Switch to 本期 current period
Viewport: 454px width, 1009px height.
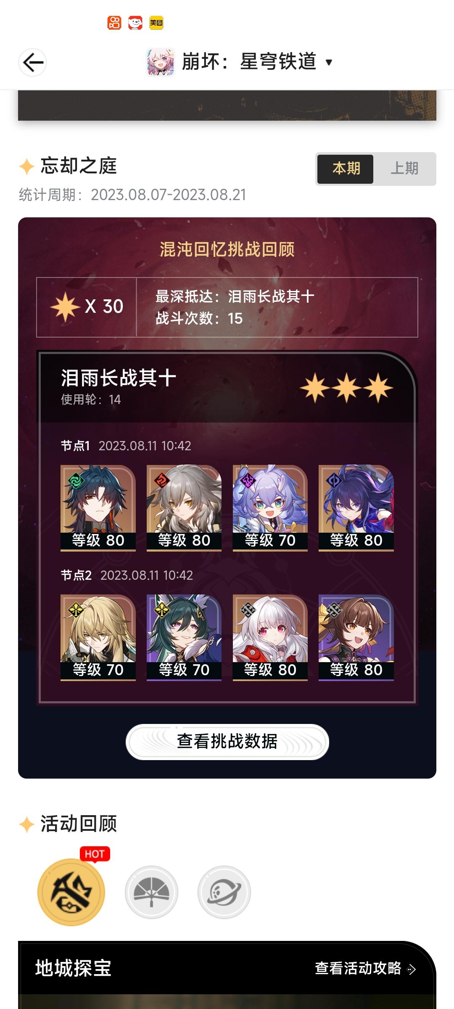tap(345, 169)
